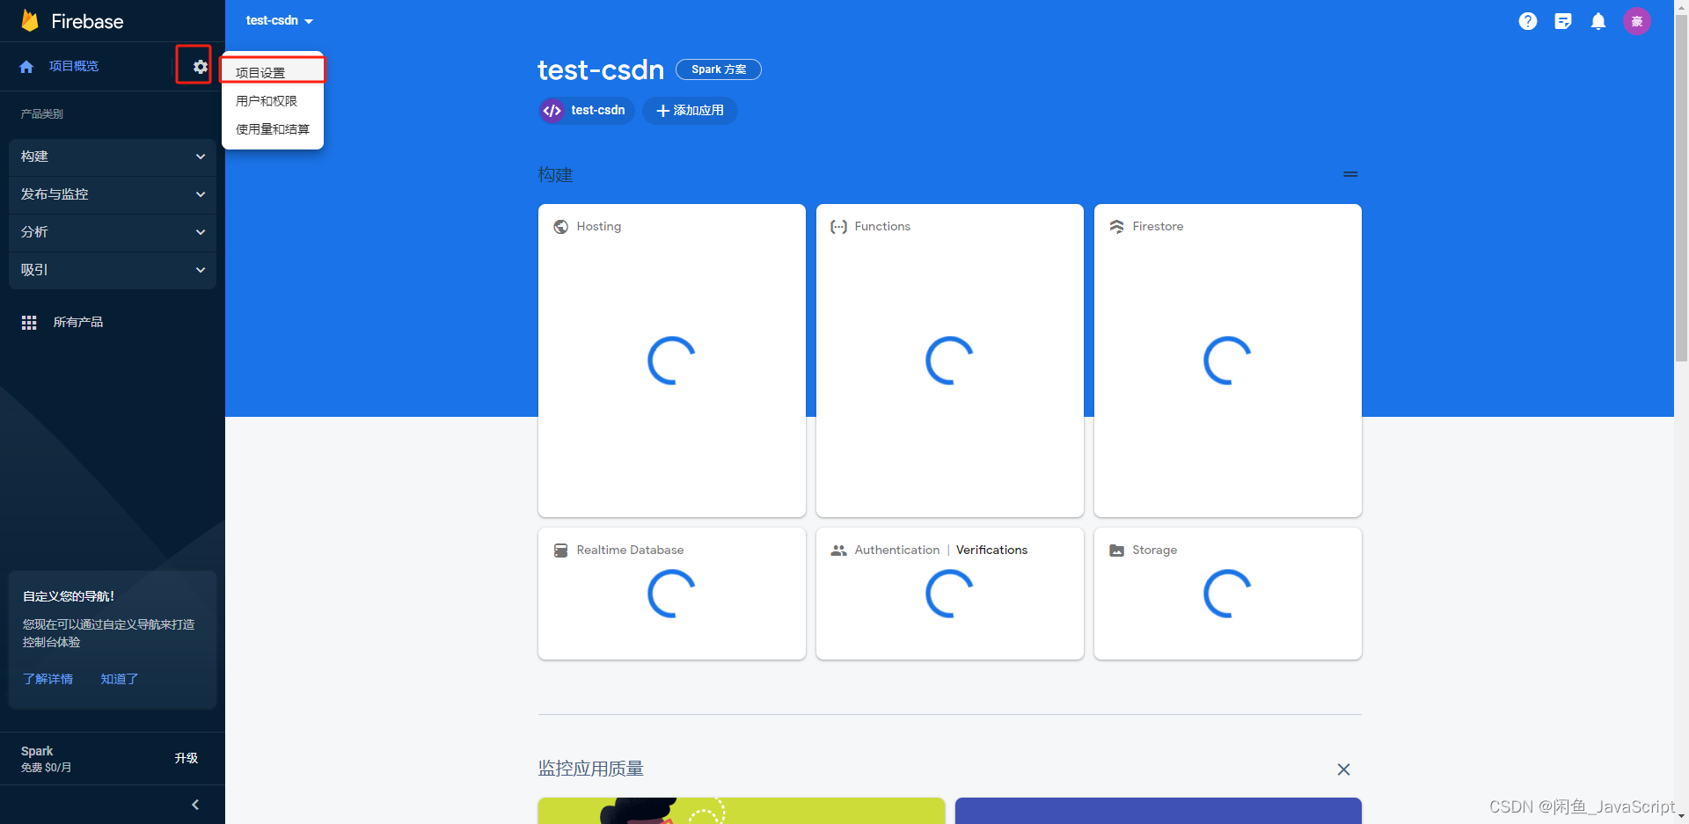
Task: Click the Authentication people icon
Action: pos(838,551)
